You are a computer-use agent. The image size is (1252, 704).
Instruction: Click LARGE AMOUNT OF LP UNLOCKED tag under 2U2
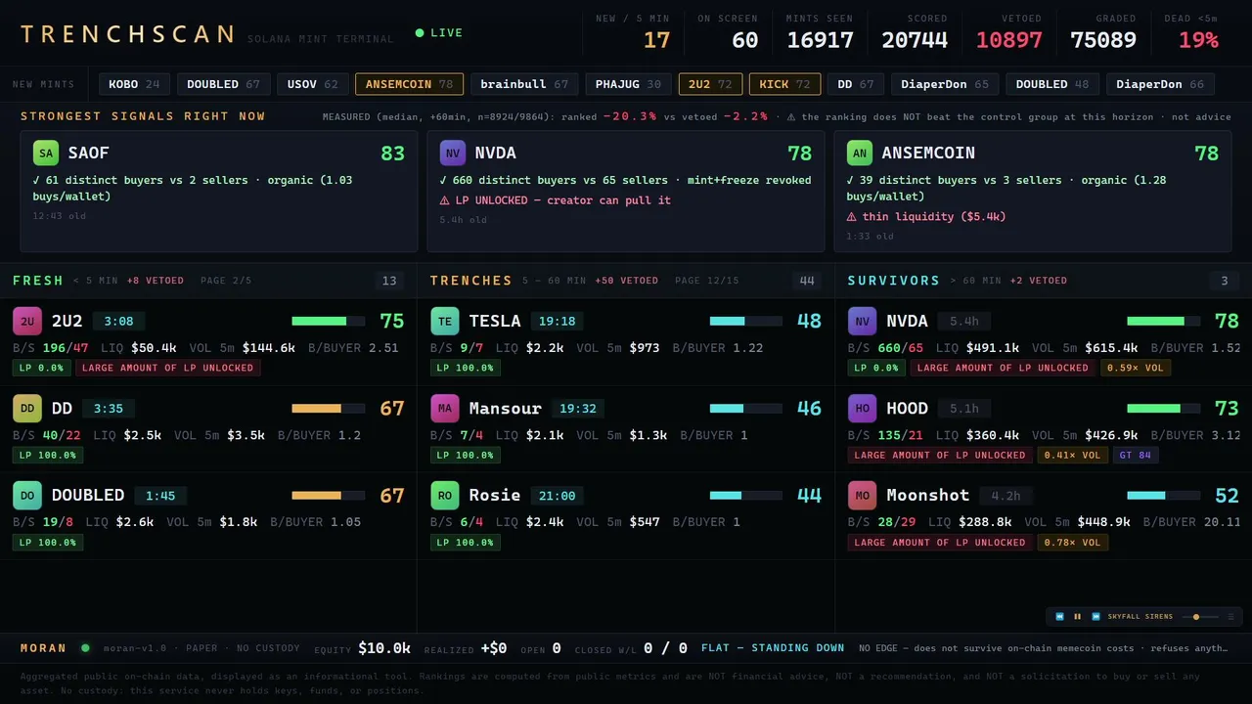pyautogui.click(x=167, y=368)
